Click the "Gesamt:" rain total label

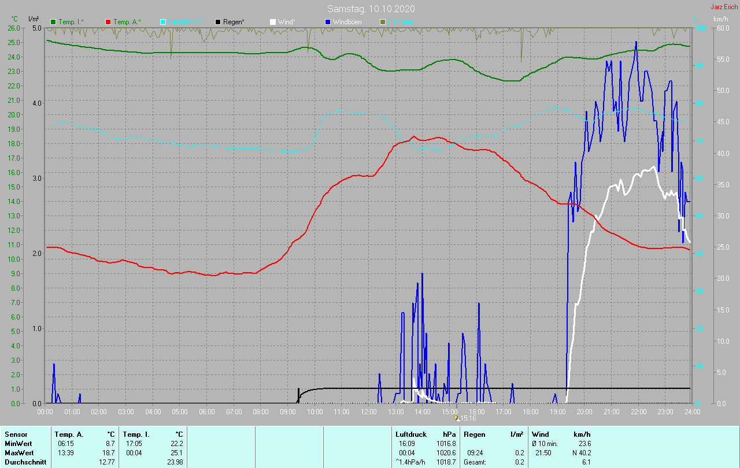(x=475, y=462)
